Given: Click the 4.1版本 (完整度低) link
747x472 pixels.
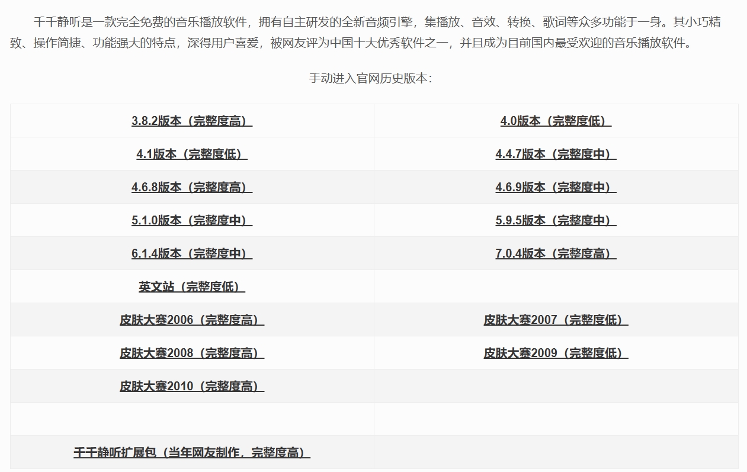Looking at the screenshot, I should (x=191, y=154).
